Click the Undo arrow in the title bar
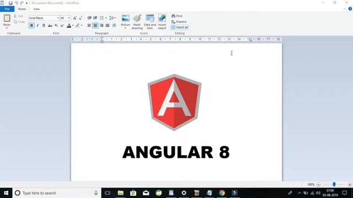The width and height of the screenshot is (353, 198). 16,3
